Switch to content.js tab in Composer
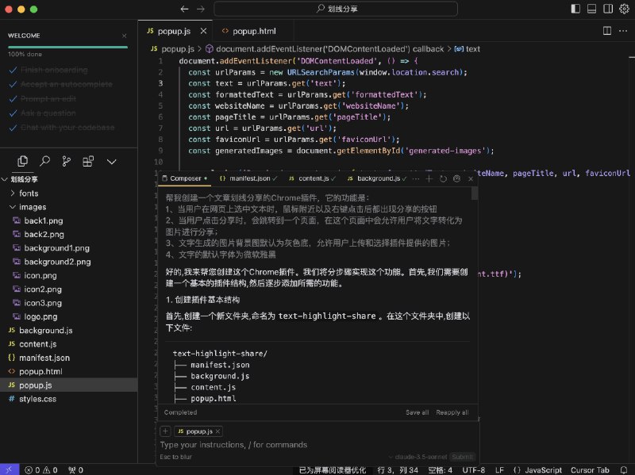Image resolution: width=635 pixels, height=475 pixels. (x=312, y=179)
